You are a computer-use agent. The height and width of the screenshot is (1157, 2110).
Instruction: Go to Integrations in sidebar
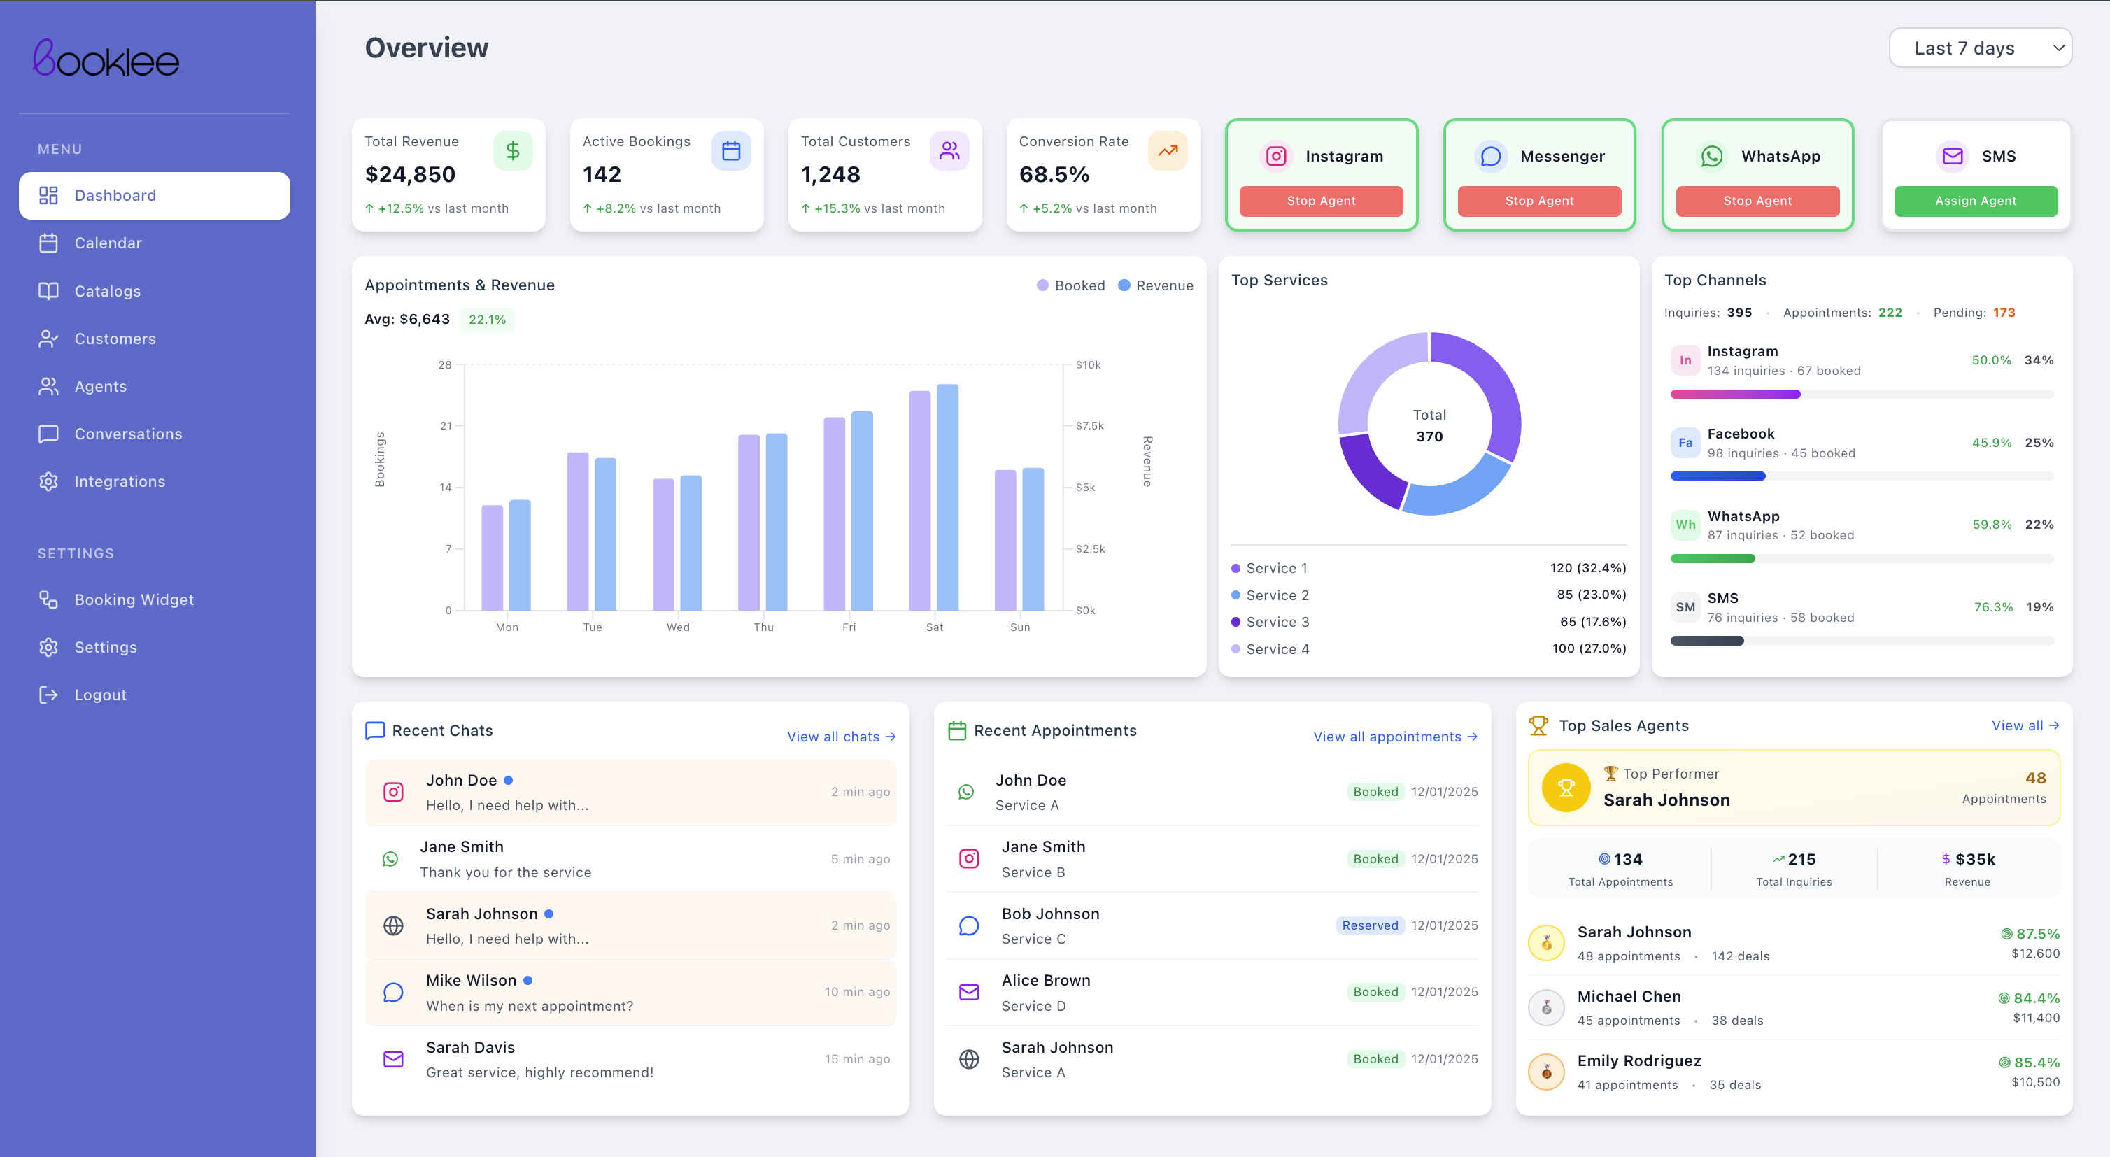pos(120,481)
